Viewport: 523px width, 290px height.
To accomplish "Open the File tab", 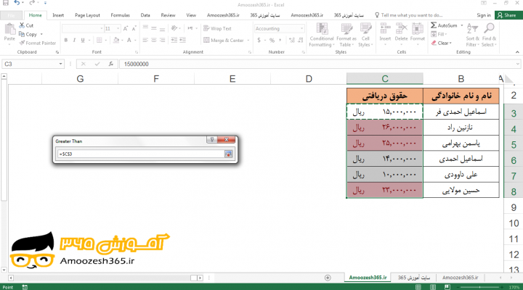I will pos(11,15).
